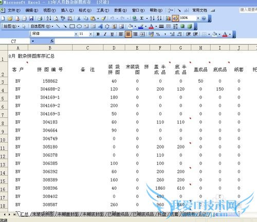Open the 编辑 Edit menu
Viewport: 257px width, 222px height.
tap(32, 10)
